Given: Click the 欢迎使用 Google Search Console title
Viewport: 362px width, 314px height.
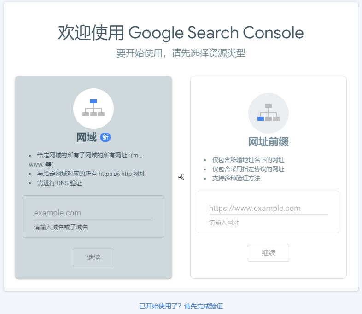Looking at the screenshot, I should pos(181,33).
